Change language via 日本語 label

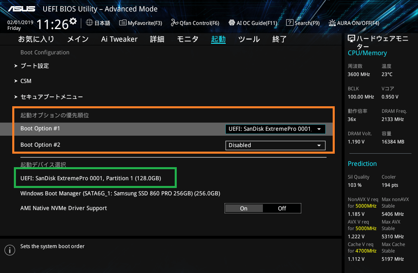(x=102, y=23)
